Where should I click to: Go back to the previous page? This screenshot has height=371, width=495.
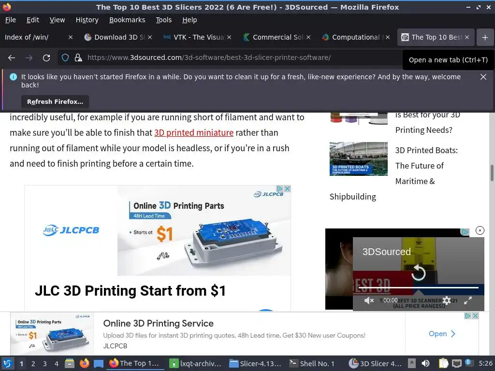coord(12,58)
